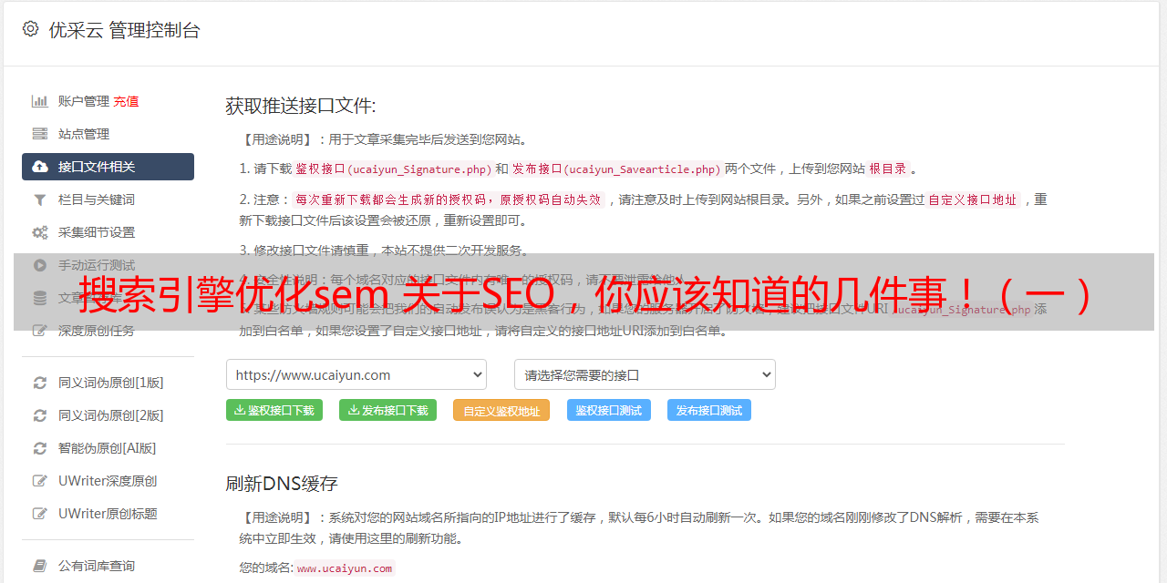Click the cloud upload icon for 接口文件相关

pos(40,167)
